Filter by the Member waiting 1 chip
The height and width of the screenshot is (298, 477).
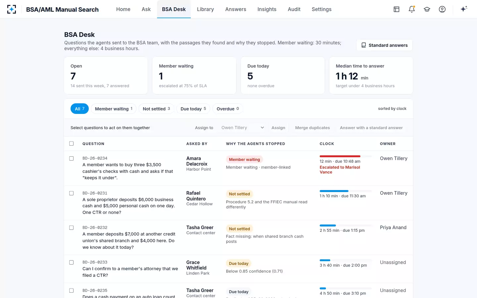tap(114, 109)
